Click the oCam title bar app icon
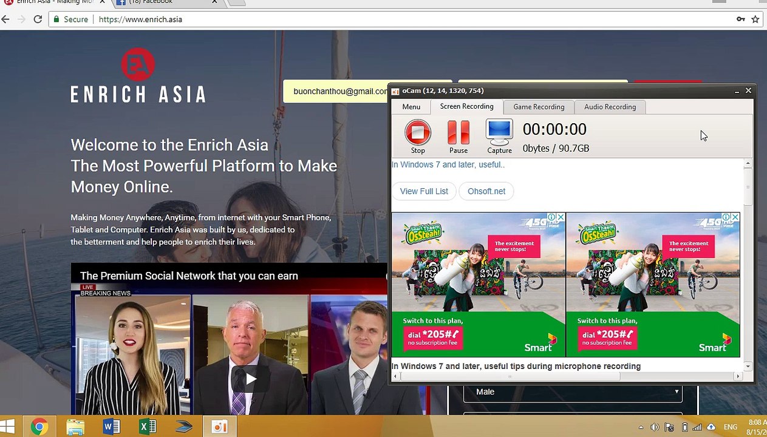767x437 pixels. pyautogui.click(x=395, y=91)
